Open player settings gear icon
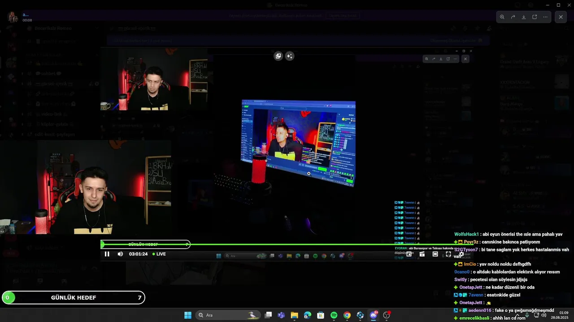574x322 pixels. (x=461, y=254)
